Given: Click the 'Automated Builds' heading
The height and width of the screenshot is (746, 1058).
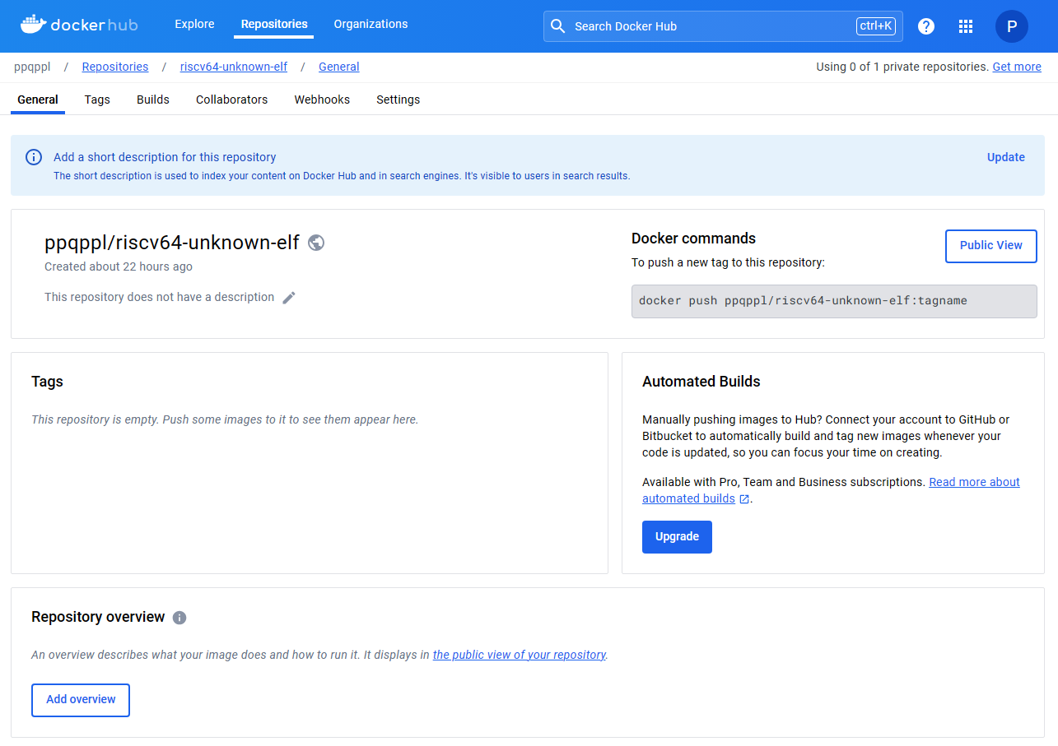Looking at the screenshot, I should tap(701, 382).
